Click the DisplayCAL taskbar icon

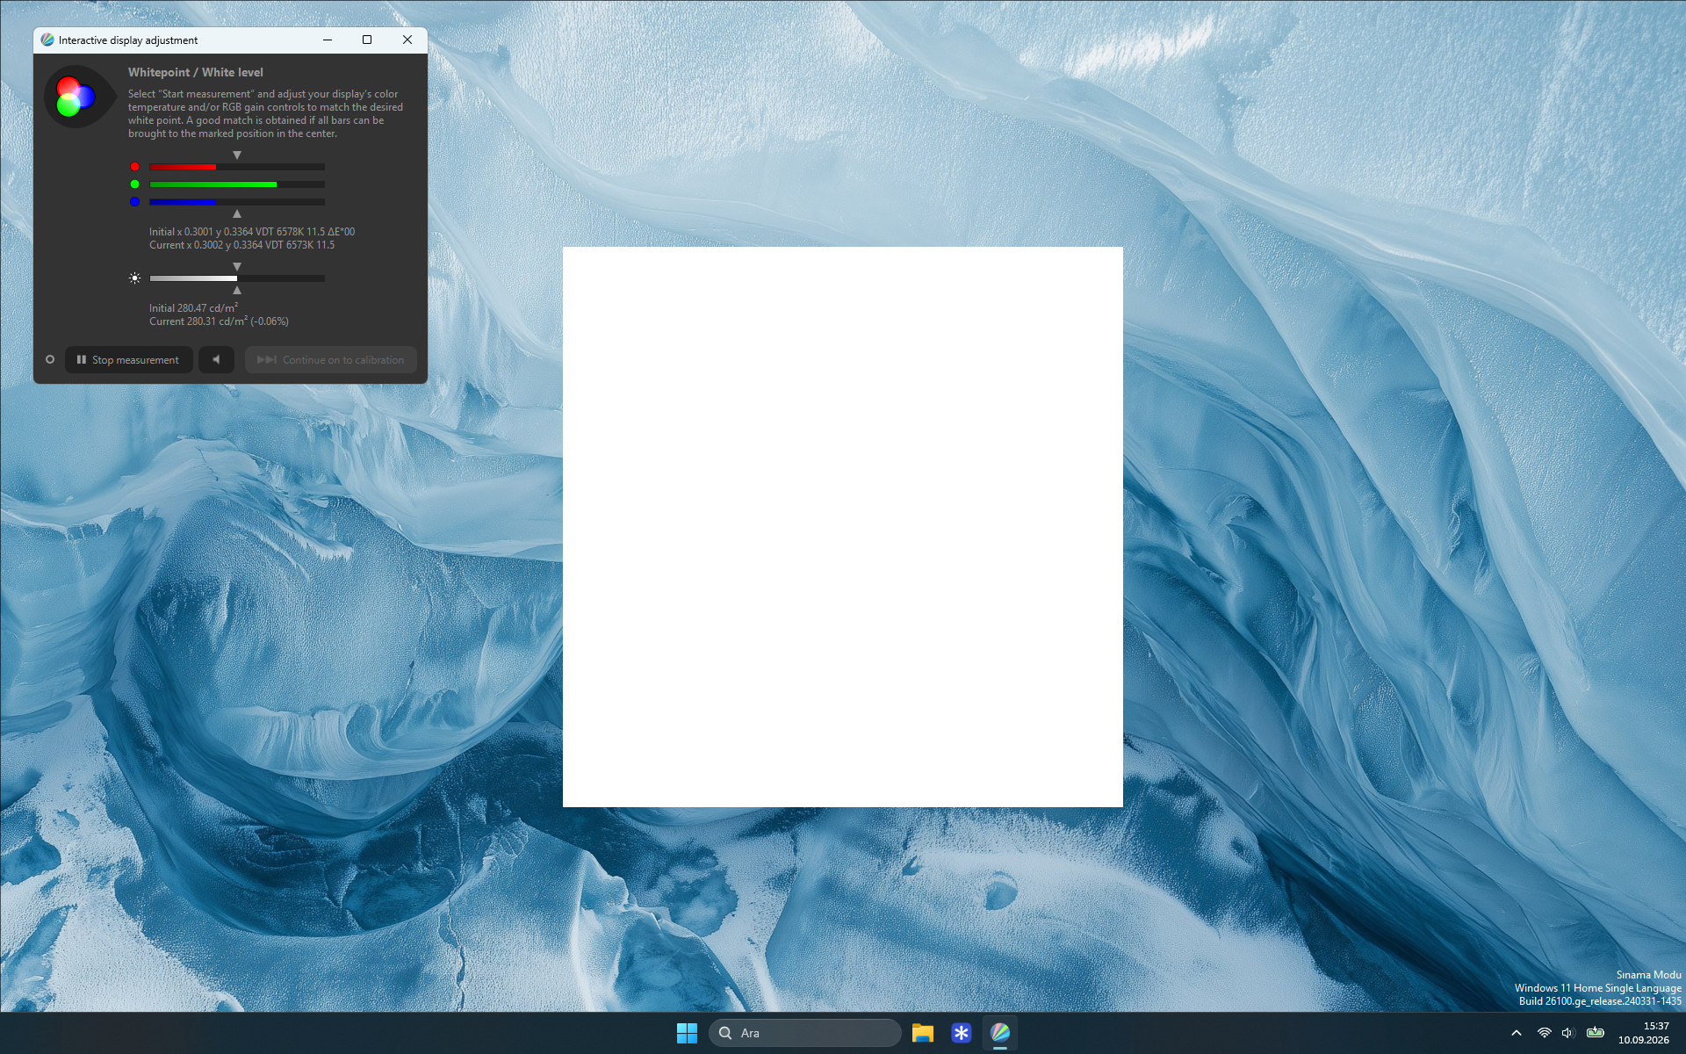pyautogui.click(x=1000, y=1033)
